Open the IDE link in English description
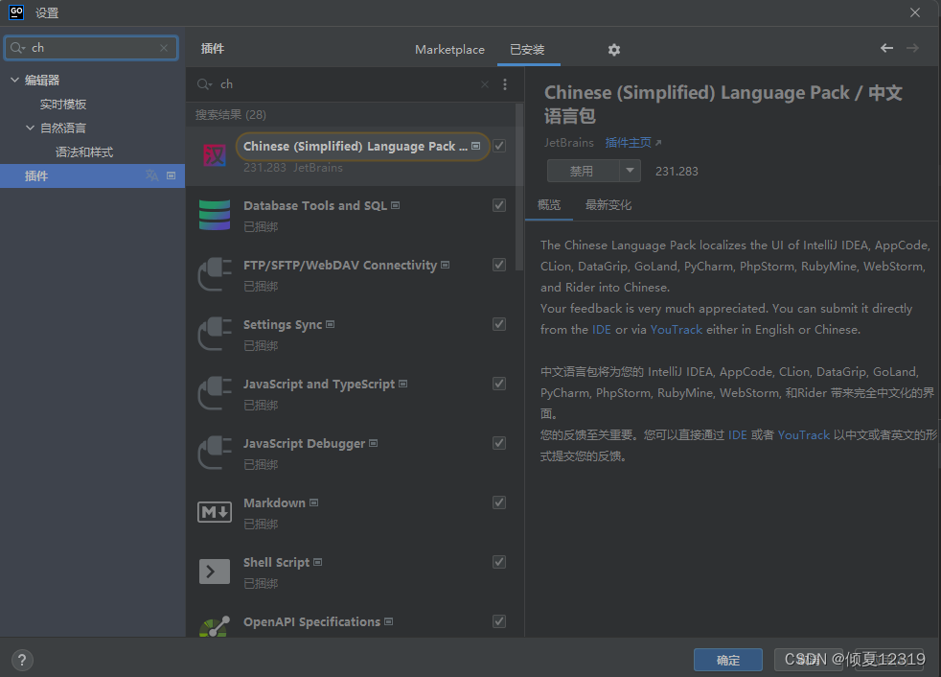Screen dimensions: 941x677 (x=602, y=330)
